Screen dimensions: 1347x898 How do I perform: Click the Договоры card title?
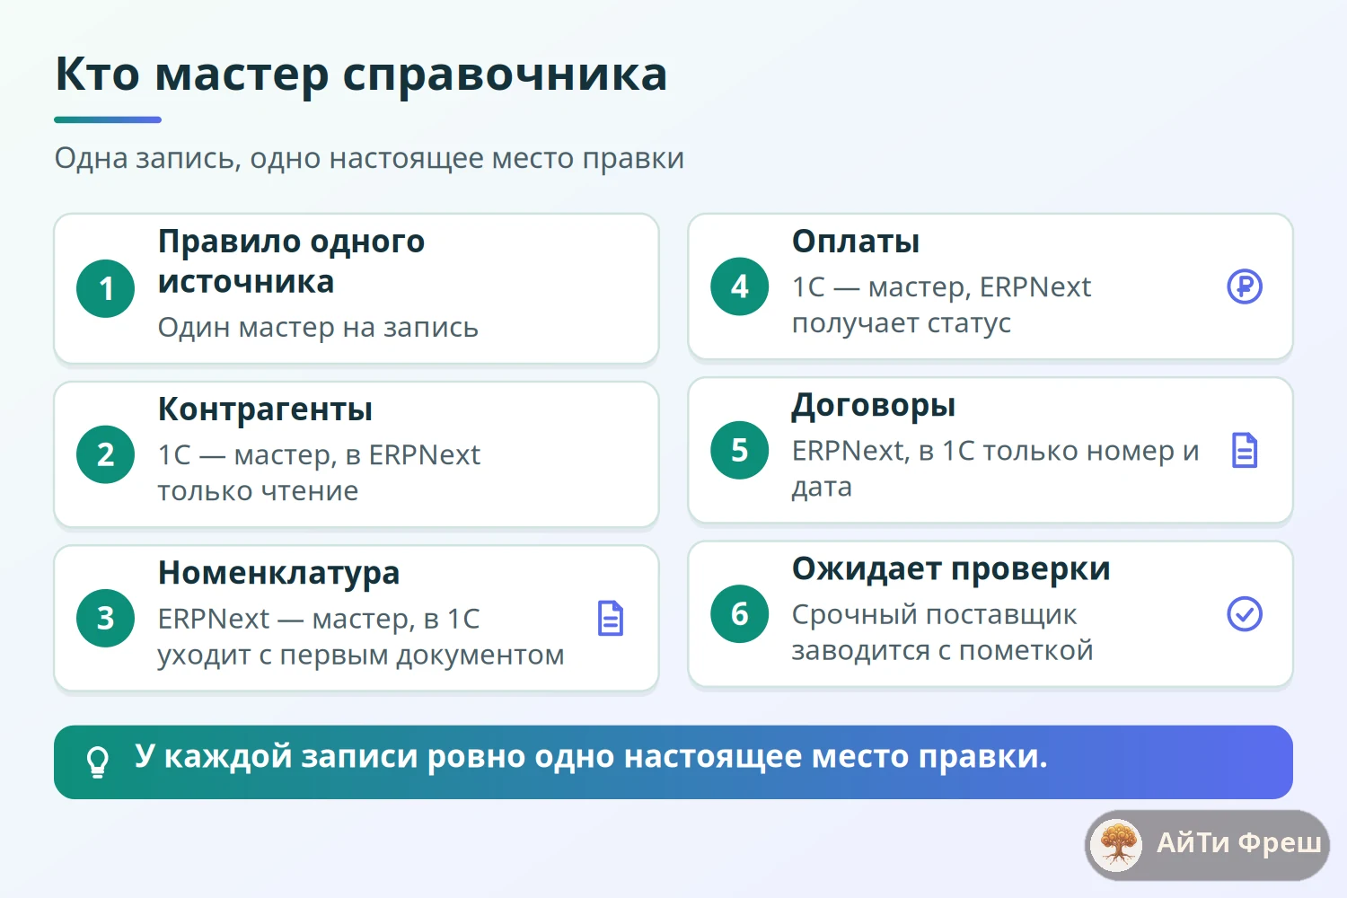[874, 406]
